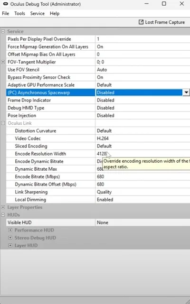Click Encode Bitrate (Mbps) value 680

[x=142, y=176]
